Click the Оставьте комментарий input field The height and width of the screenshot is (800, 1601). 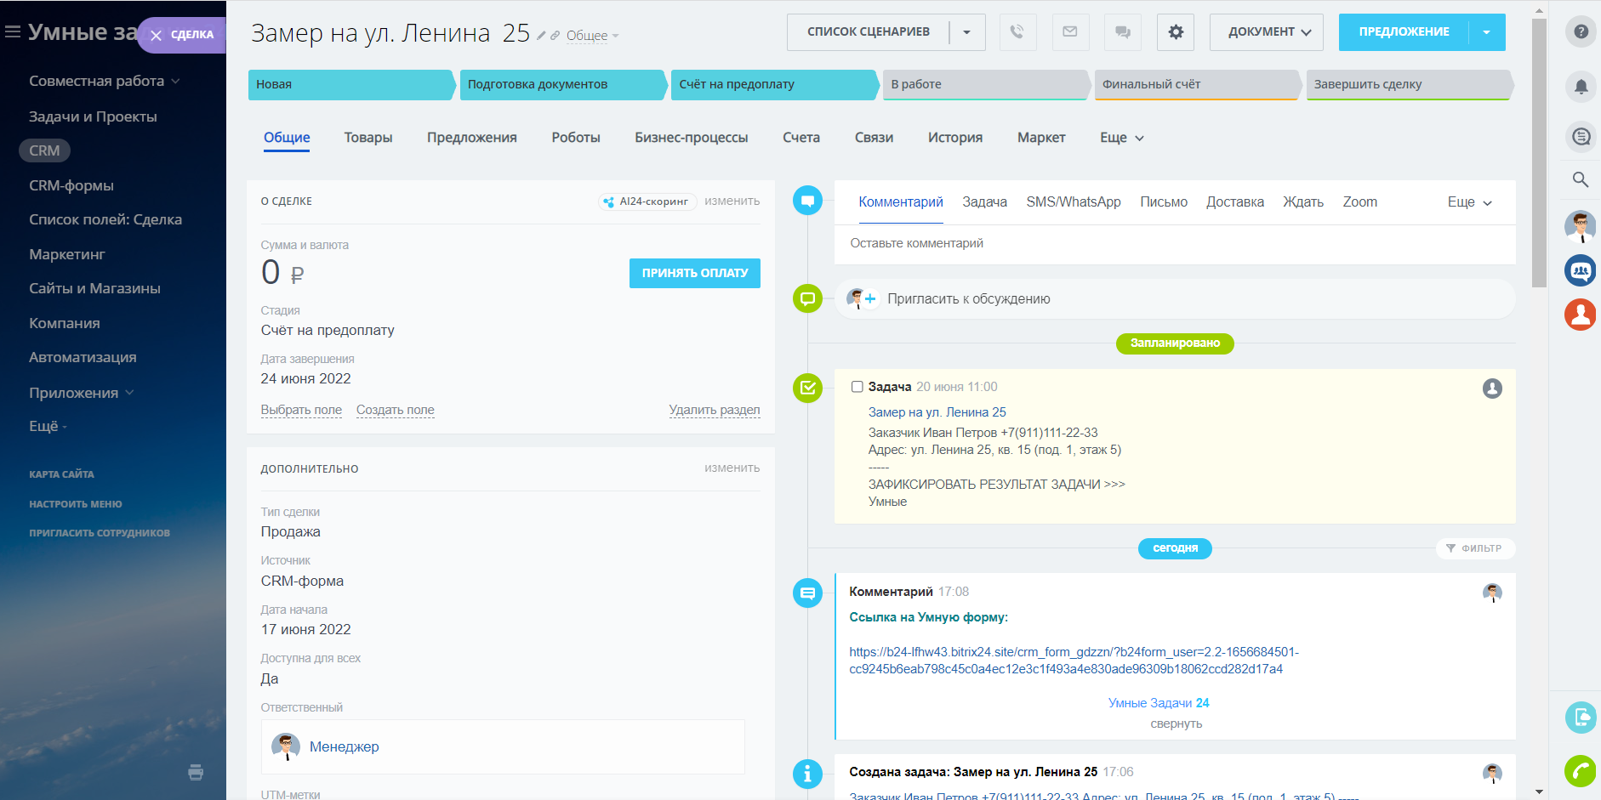point(1174,243)
